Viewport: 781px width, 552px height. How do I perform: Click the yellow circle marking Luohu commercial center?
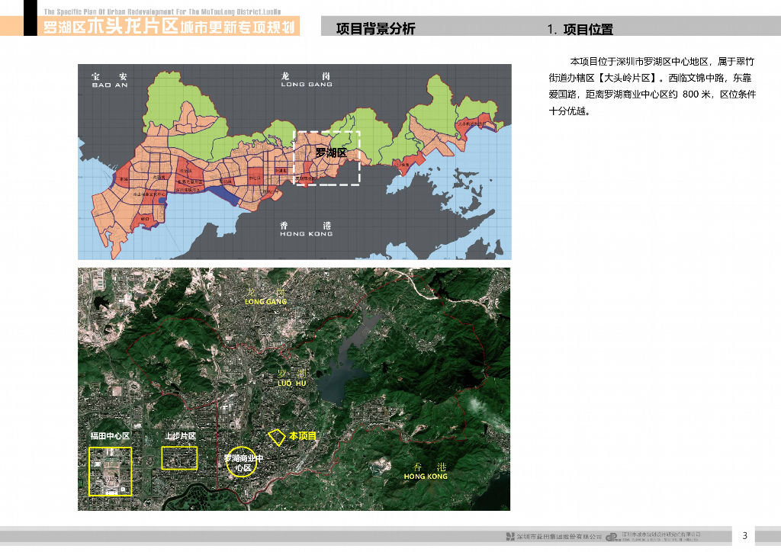[243, 462]
